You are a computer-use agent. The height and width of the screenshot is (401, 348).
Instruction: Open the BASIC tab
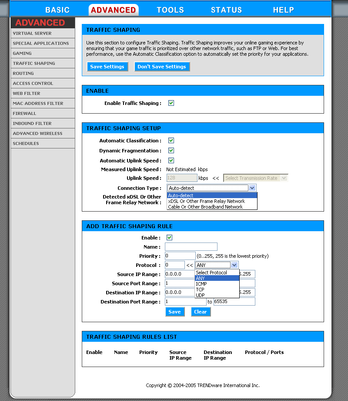(57, 10)
